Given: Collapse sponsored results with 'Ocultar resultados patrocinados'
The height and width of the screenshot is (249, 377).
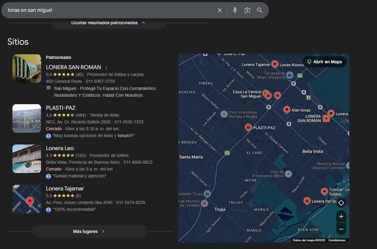Looking at the screenshot, I should pos(108,23).
